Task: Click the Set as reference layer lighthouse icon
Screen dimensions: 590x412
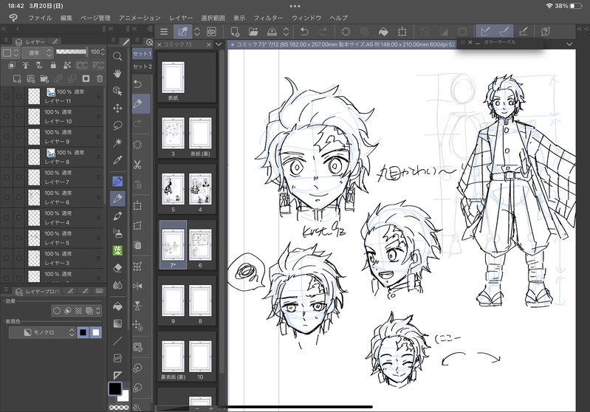Action: tap(26, 66)
